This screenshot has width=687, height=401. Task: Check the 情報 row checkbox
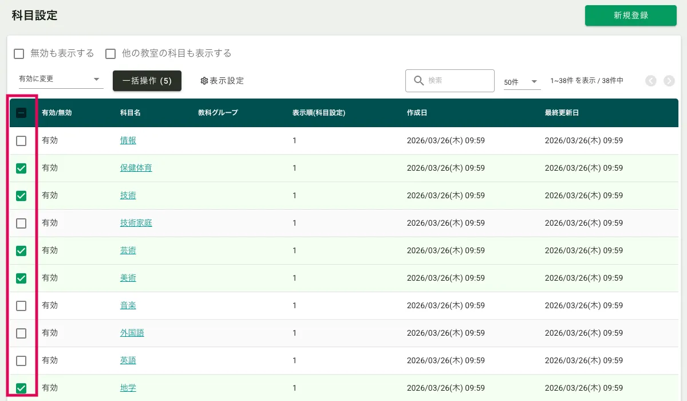[21, 141]
